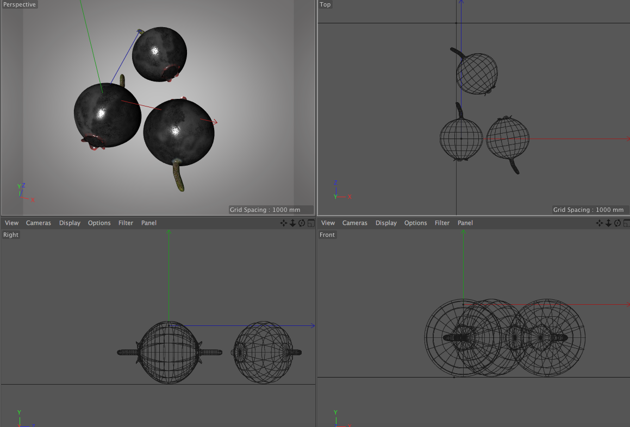The width and height of the screenshot is (630, 427).
Task: Select the lower-right wireframe berry in Top view
Action: tap(508, 138)
